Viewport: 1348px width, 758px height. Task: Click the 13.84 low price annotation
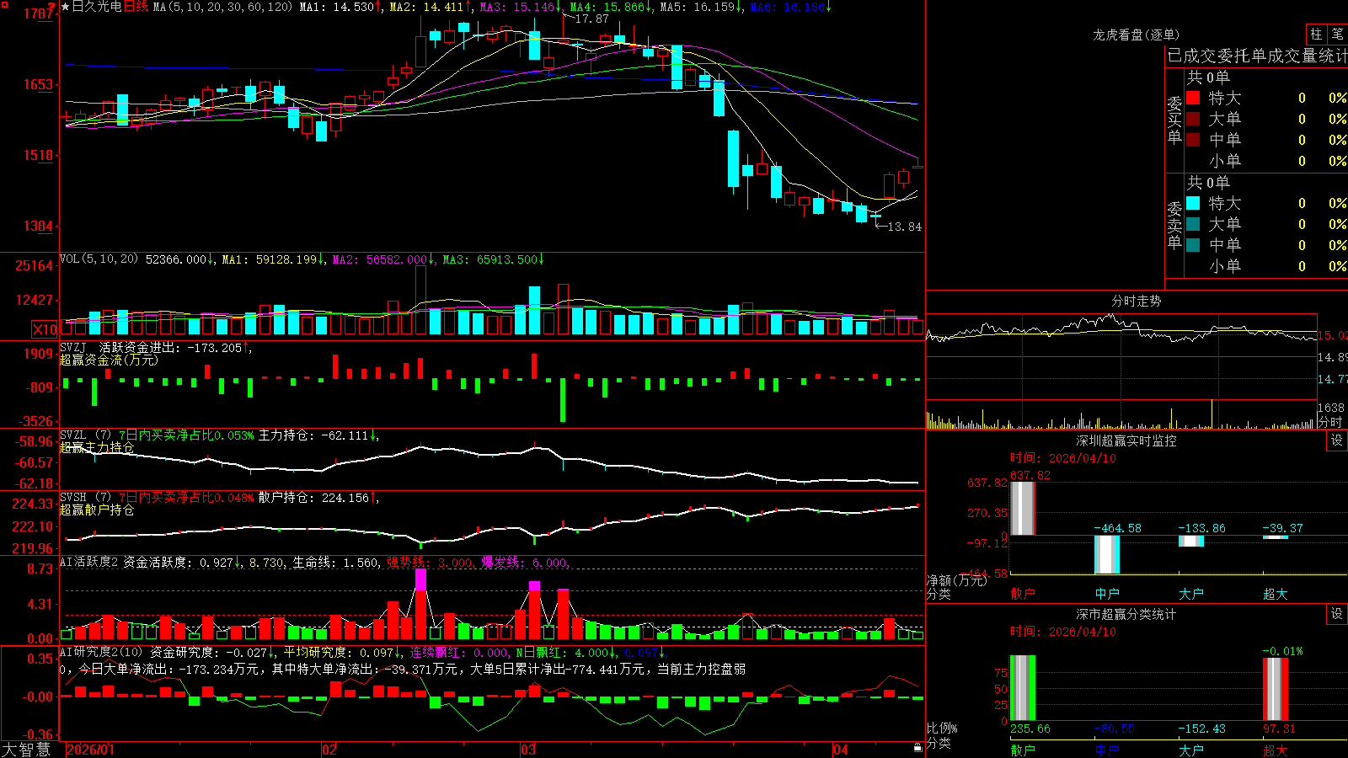(x=905, y=227)
